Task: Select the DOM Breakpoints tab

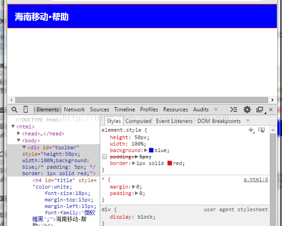Action: [x=219, y=121]
